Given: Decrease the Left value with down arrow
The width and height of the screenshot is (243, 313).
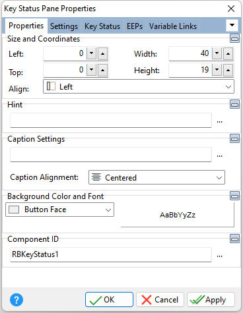Looking at the screenshot, I should coord(91,53).
